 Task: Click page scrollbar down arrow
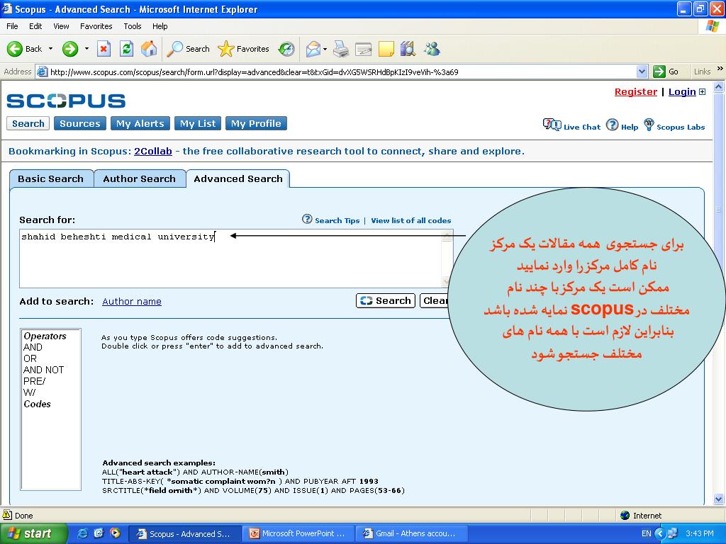pos(719,499)
